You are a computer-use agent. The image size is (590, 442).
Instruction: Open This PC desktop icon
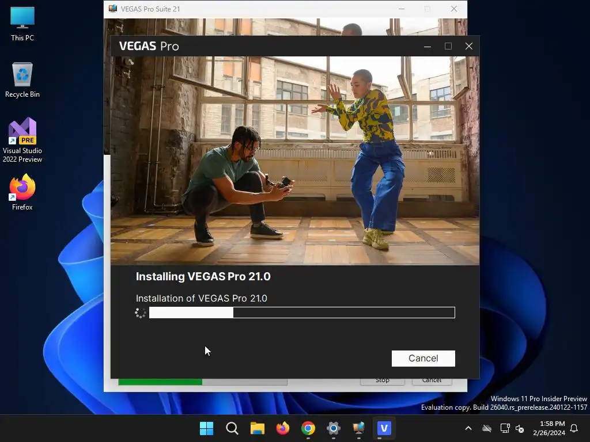point(22,24)
